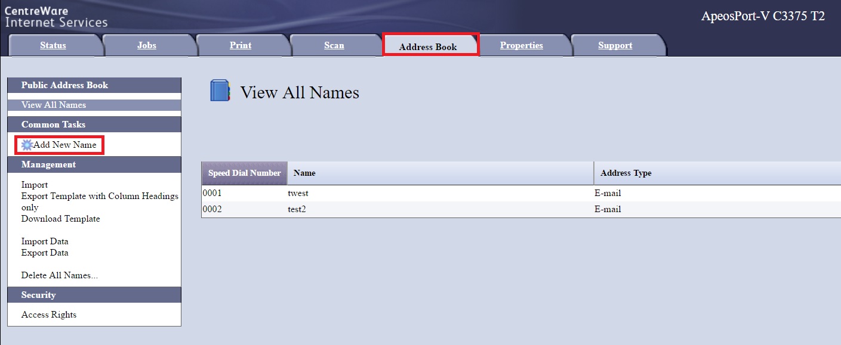
Task: Open the Support tab
Action: pyautogui.click(x=615, y=45)
